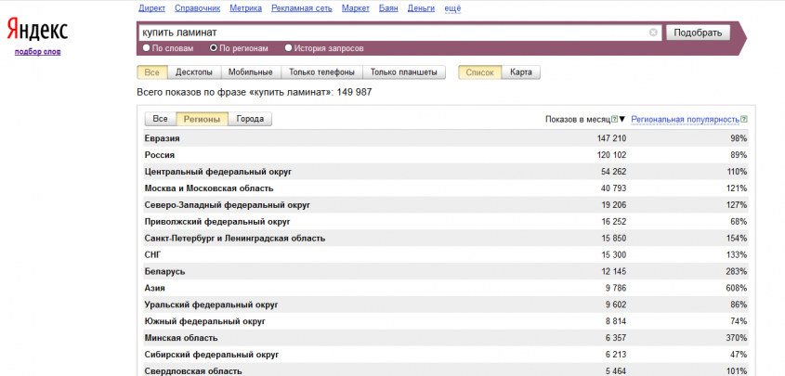
Task: Switch to the Карта view
Action: click(521, 71)
